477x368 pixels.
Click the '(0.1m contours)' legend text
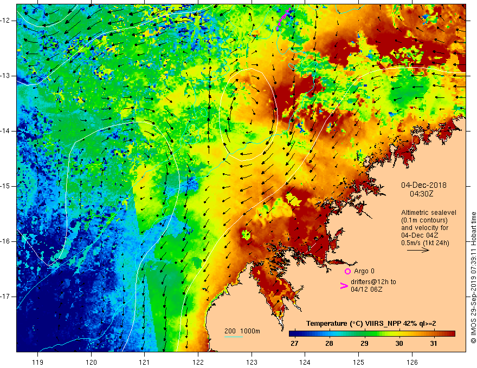(424, 220)
